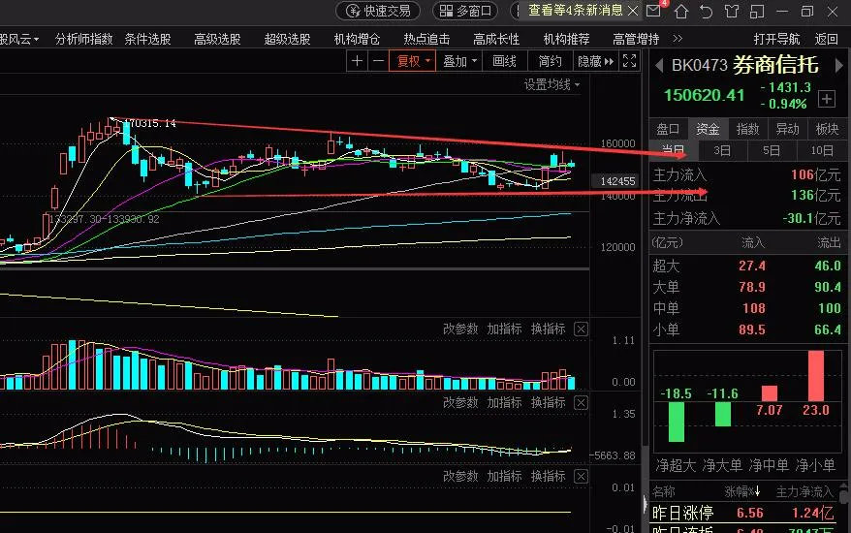Open the 高成长性 menu item
Viewport: 851px width, 533px height.
[496, 39]
